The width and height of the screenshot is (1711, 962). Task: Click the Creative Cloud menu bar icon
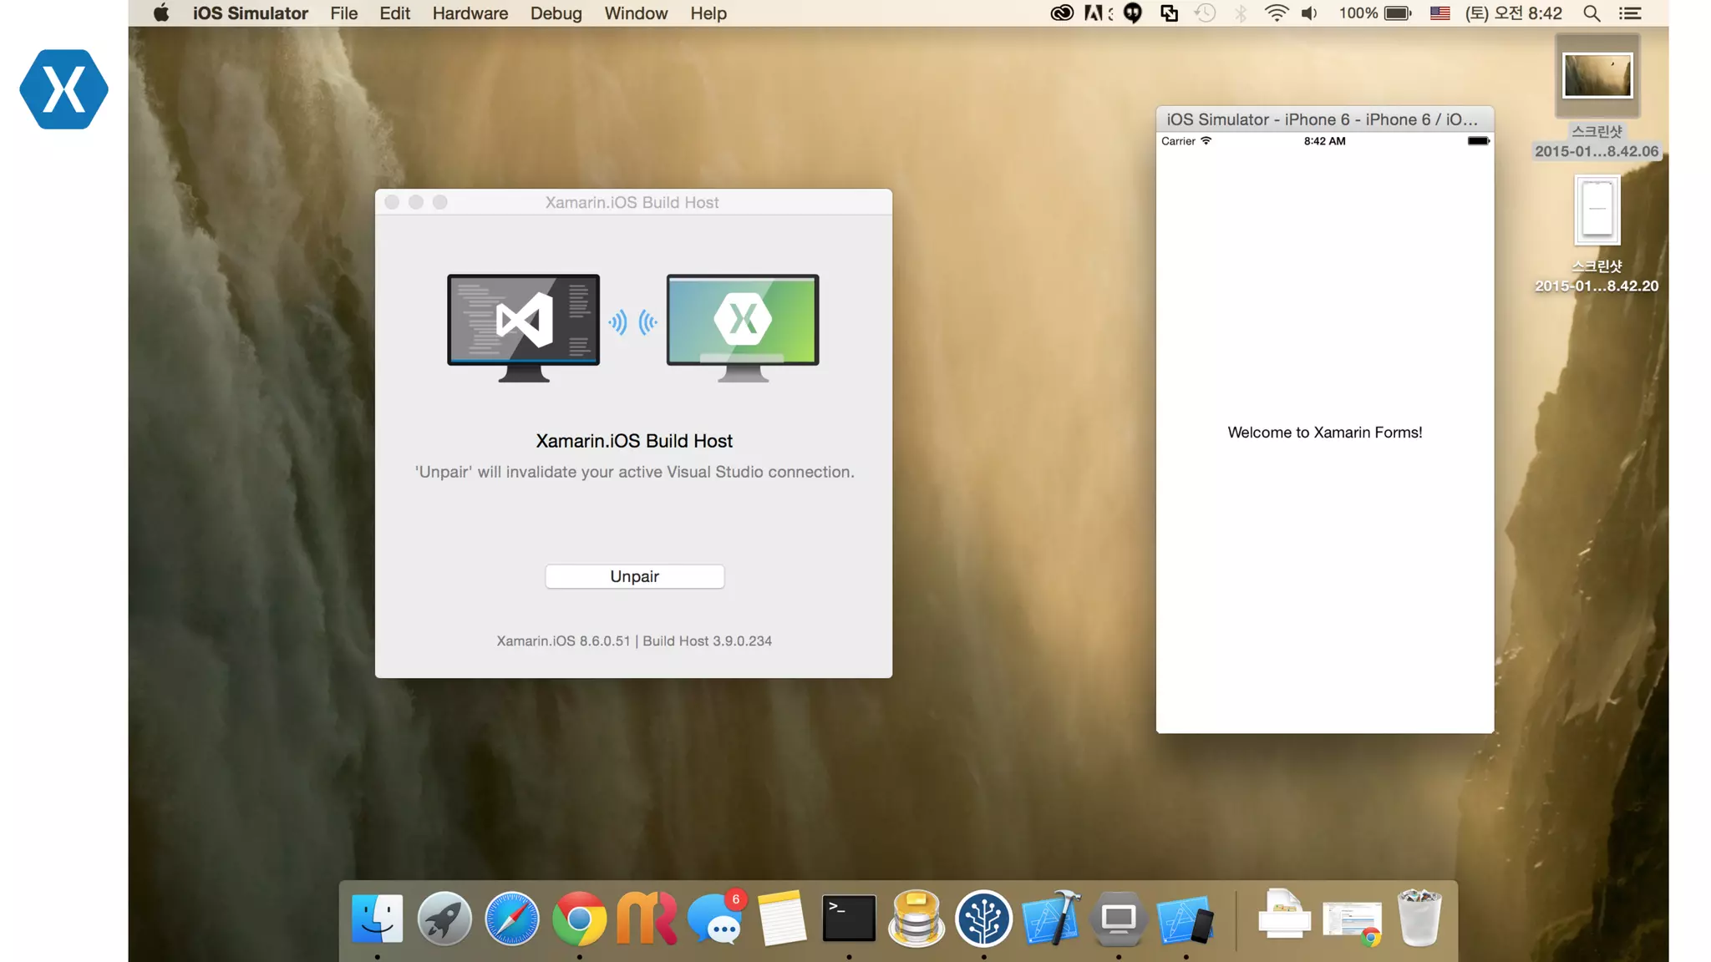1061,13
